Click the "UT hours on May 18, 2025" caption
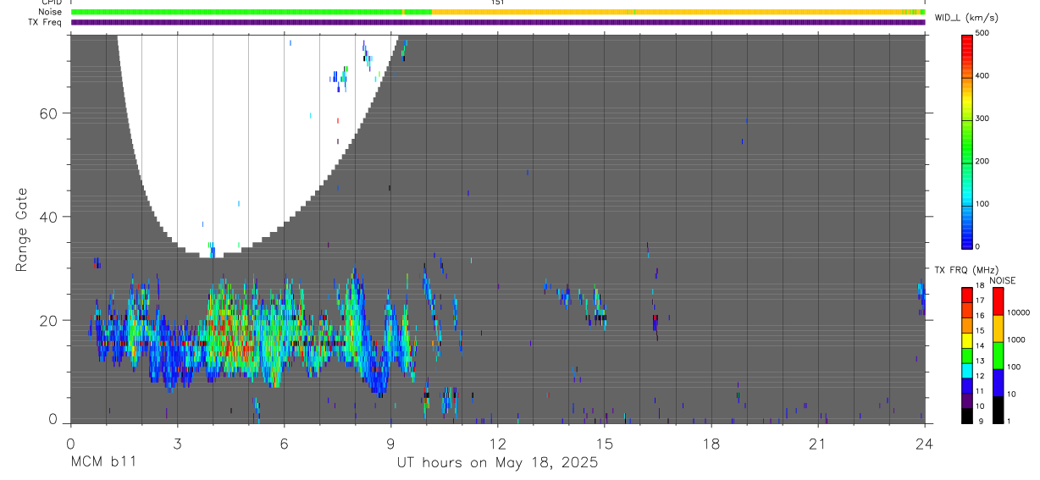Viewport: 1040px width, 480px height. (x=498, y=463)
